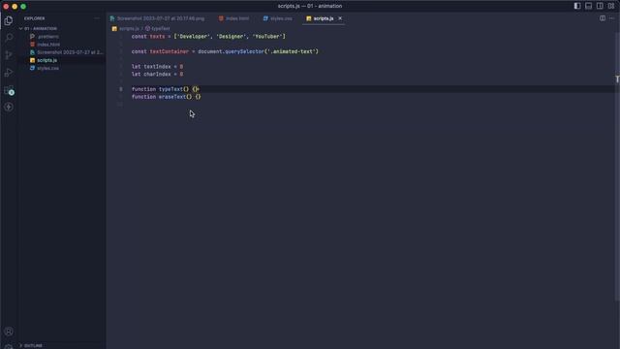This screenshot has width=620, height=349.
Task: Select scripts.js in the Explorer tree
Action: pos(63,60)
